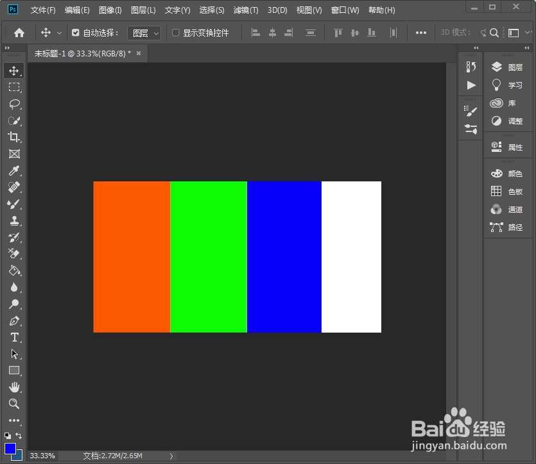Open the Edit Toolbar three-dots button
The height and width of the screenshot is (464, 536).
14,420
